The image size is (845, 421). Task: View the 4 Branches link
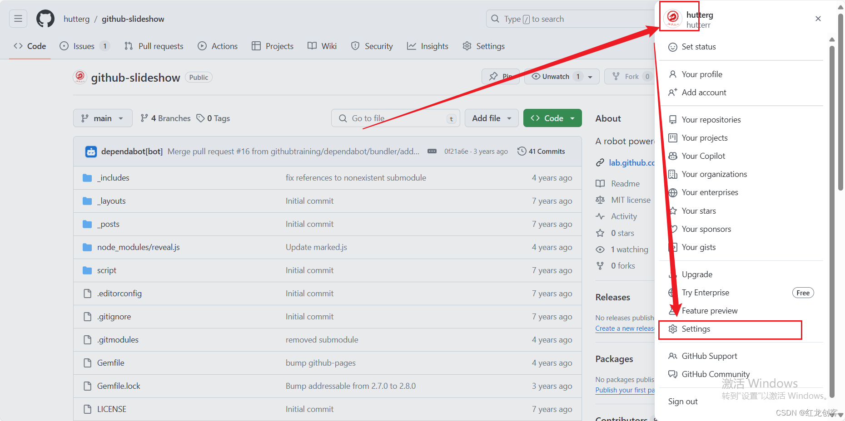(x=165, y=118)
